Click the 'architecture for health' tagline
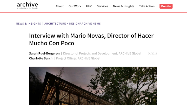 coord(27,9)
